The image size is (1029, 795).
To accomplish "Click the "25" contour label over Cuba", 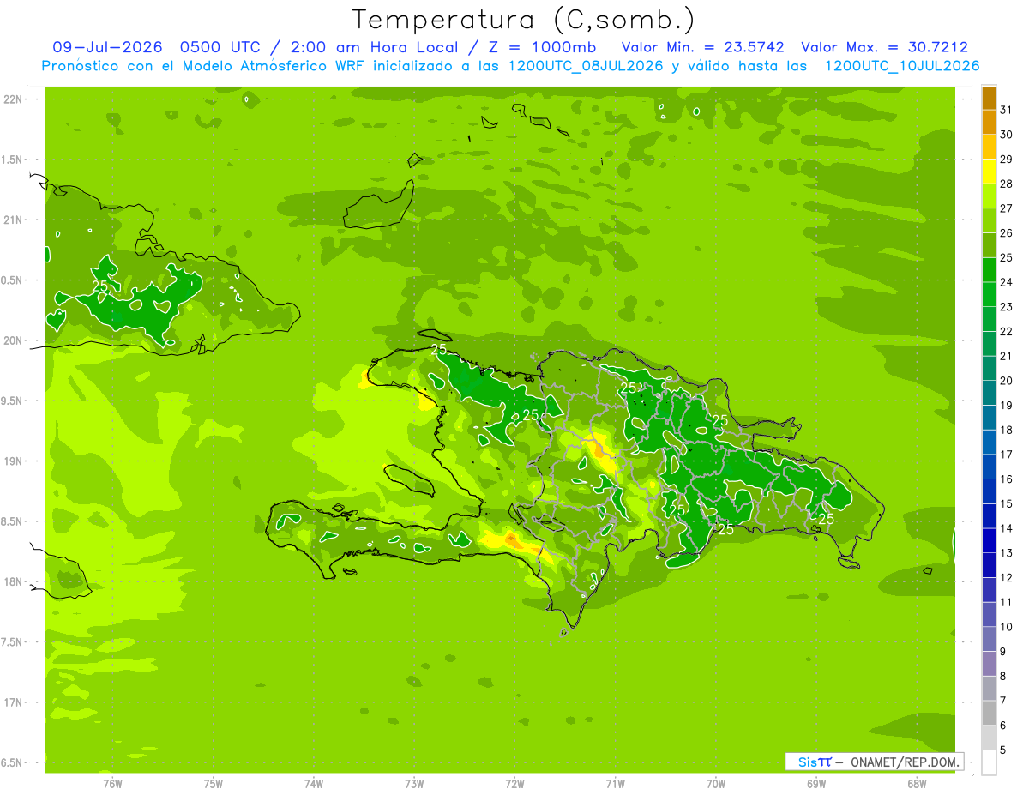I will tap(99, 286).
